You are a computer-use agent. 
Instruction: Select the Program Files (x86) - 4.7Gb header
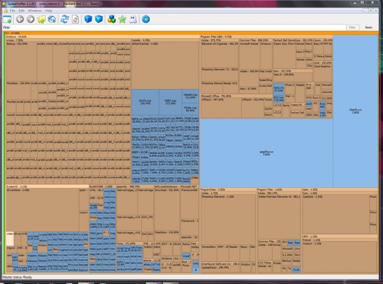pos(266,37)
